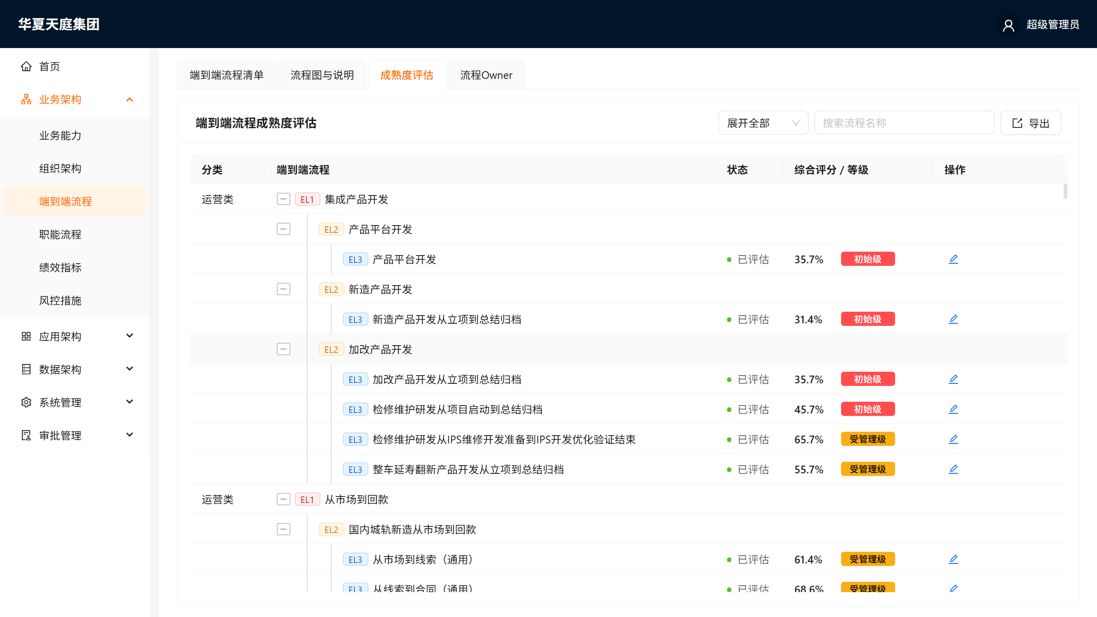Click the 31.4% score value
The height and width of the screenshot is (617, 1097).
(x=808, y=319)
